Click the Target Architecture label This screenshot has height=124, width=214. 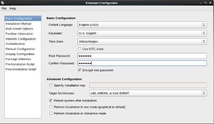(62, 93)
